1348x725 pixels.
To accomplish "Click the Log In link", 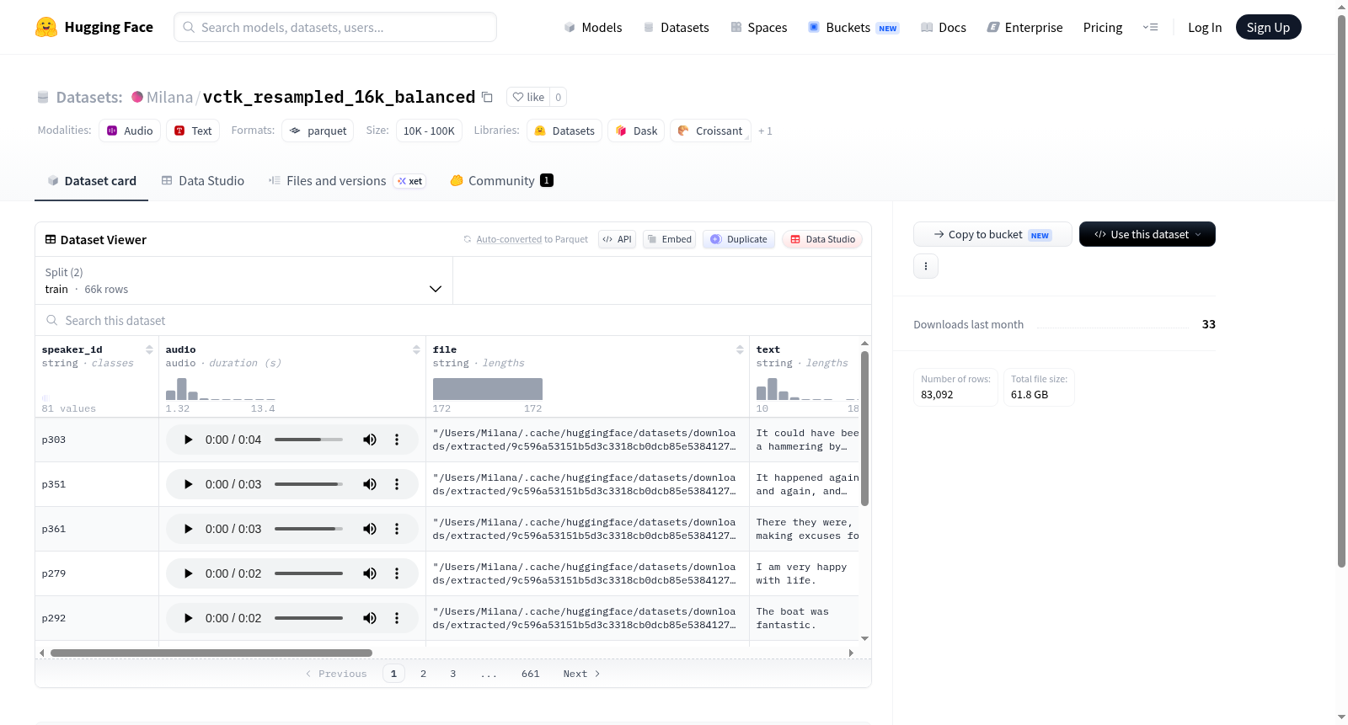I will point(1205,27).
